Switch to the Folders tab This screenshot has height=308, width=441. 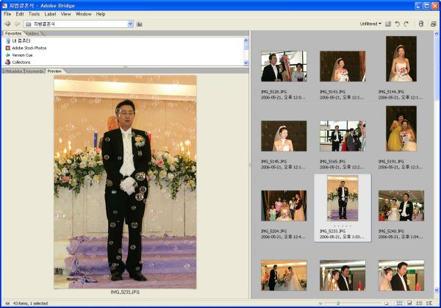(x=33, y=33)
